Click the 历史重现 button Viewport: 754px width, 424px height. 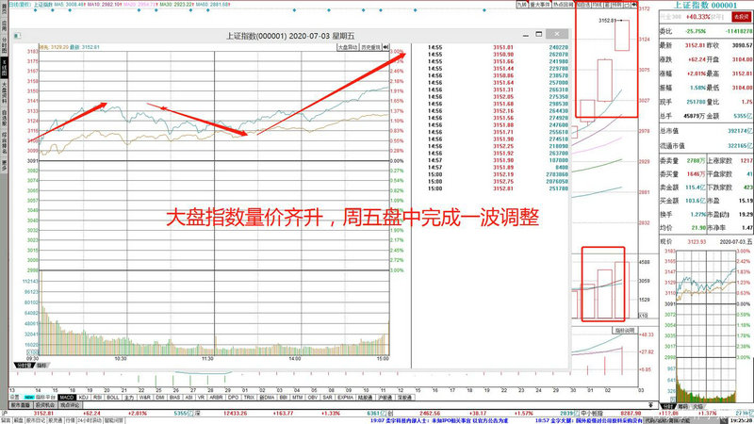click(373, 45)
